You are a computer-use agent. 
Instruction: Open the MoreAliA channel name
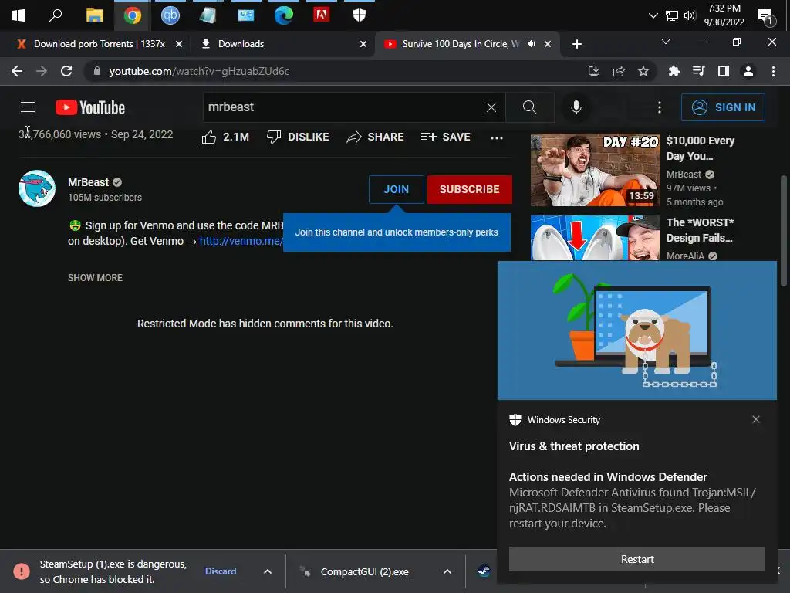click(685, 256)
